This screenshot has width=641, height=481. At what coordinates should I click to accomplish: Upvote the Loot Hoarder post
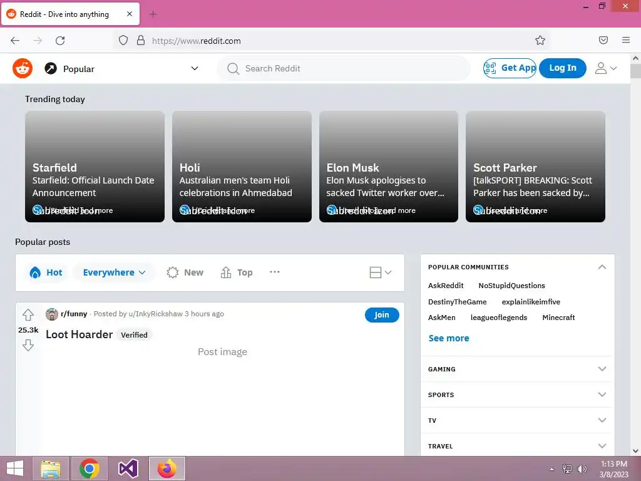pos(28,315)
